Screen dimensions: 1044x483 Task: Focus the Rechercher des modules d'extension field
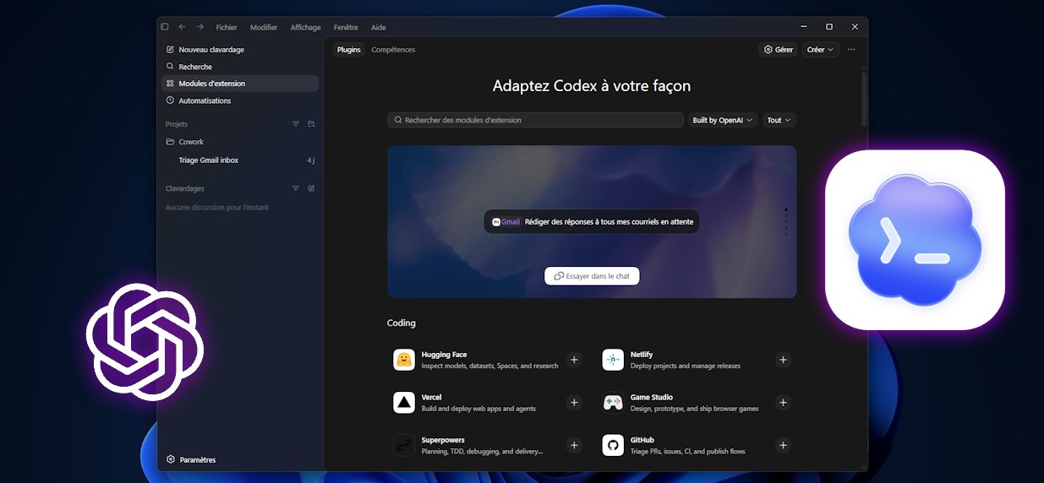point(535,120)
